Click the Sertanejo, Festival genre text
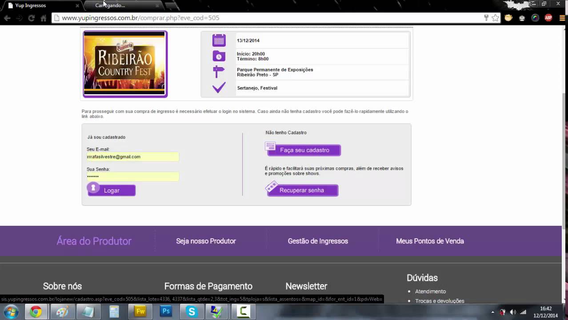The width and height of the screenshot is (568, 320). pos(257,88)
